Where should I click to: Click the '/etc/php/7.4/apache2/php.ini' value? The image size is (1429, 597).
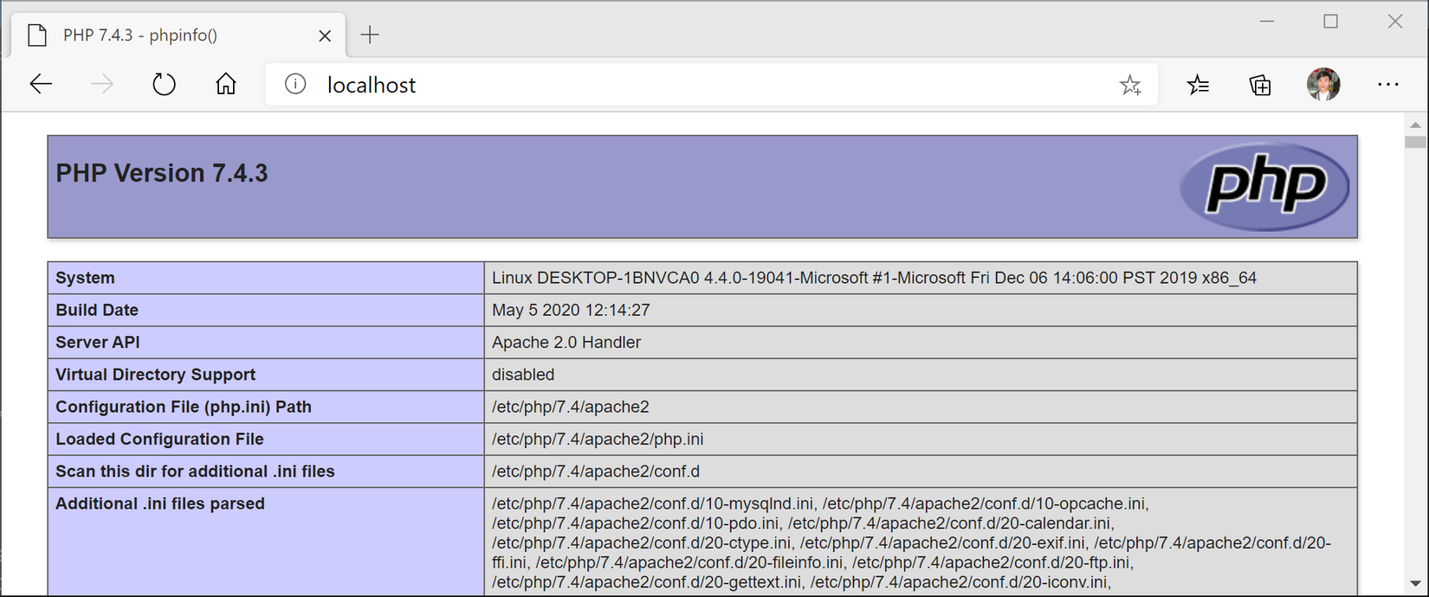click(598, 439)
